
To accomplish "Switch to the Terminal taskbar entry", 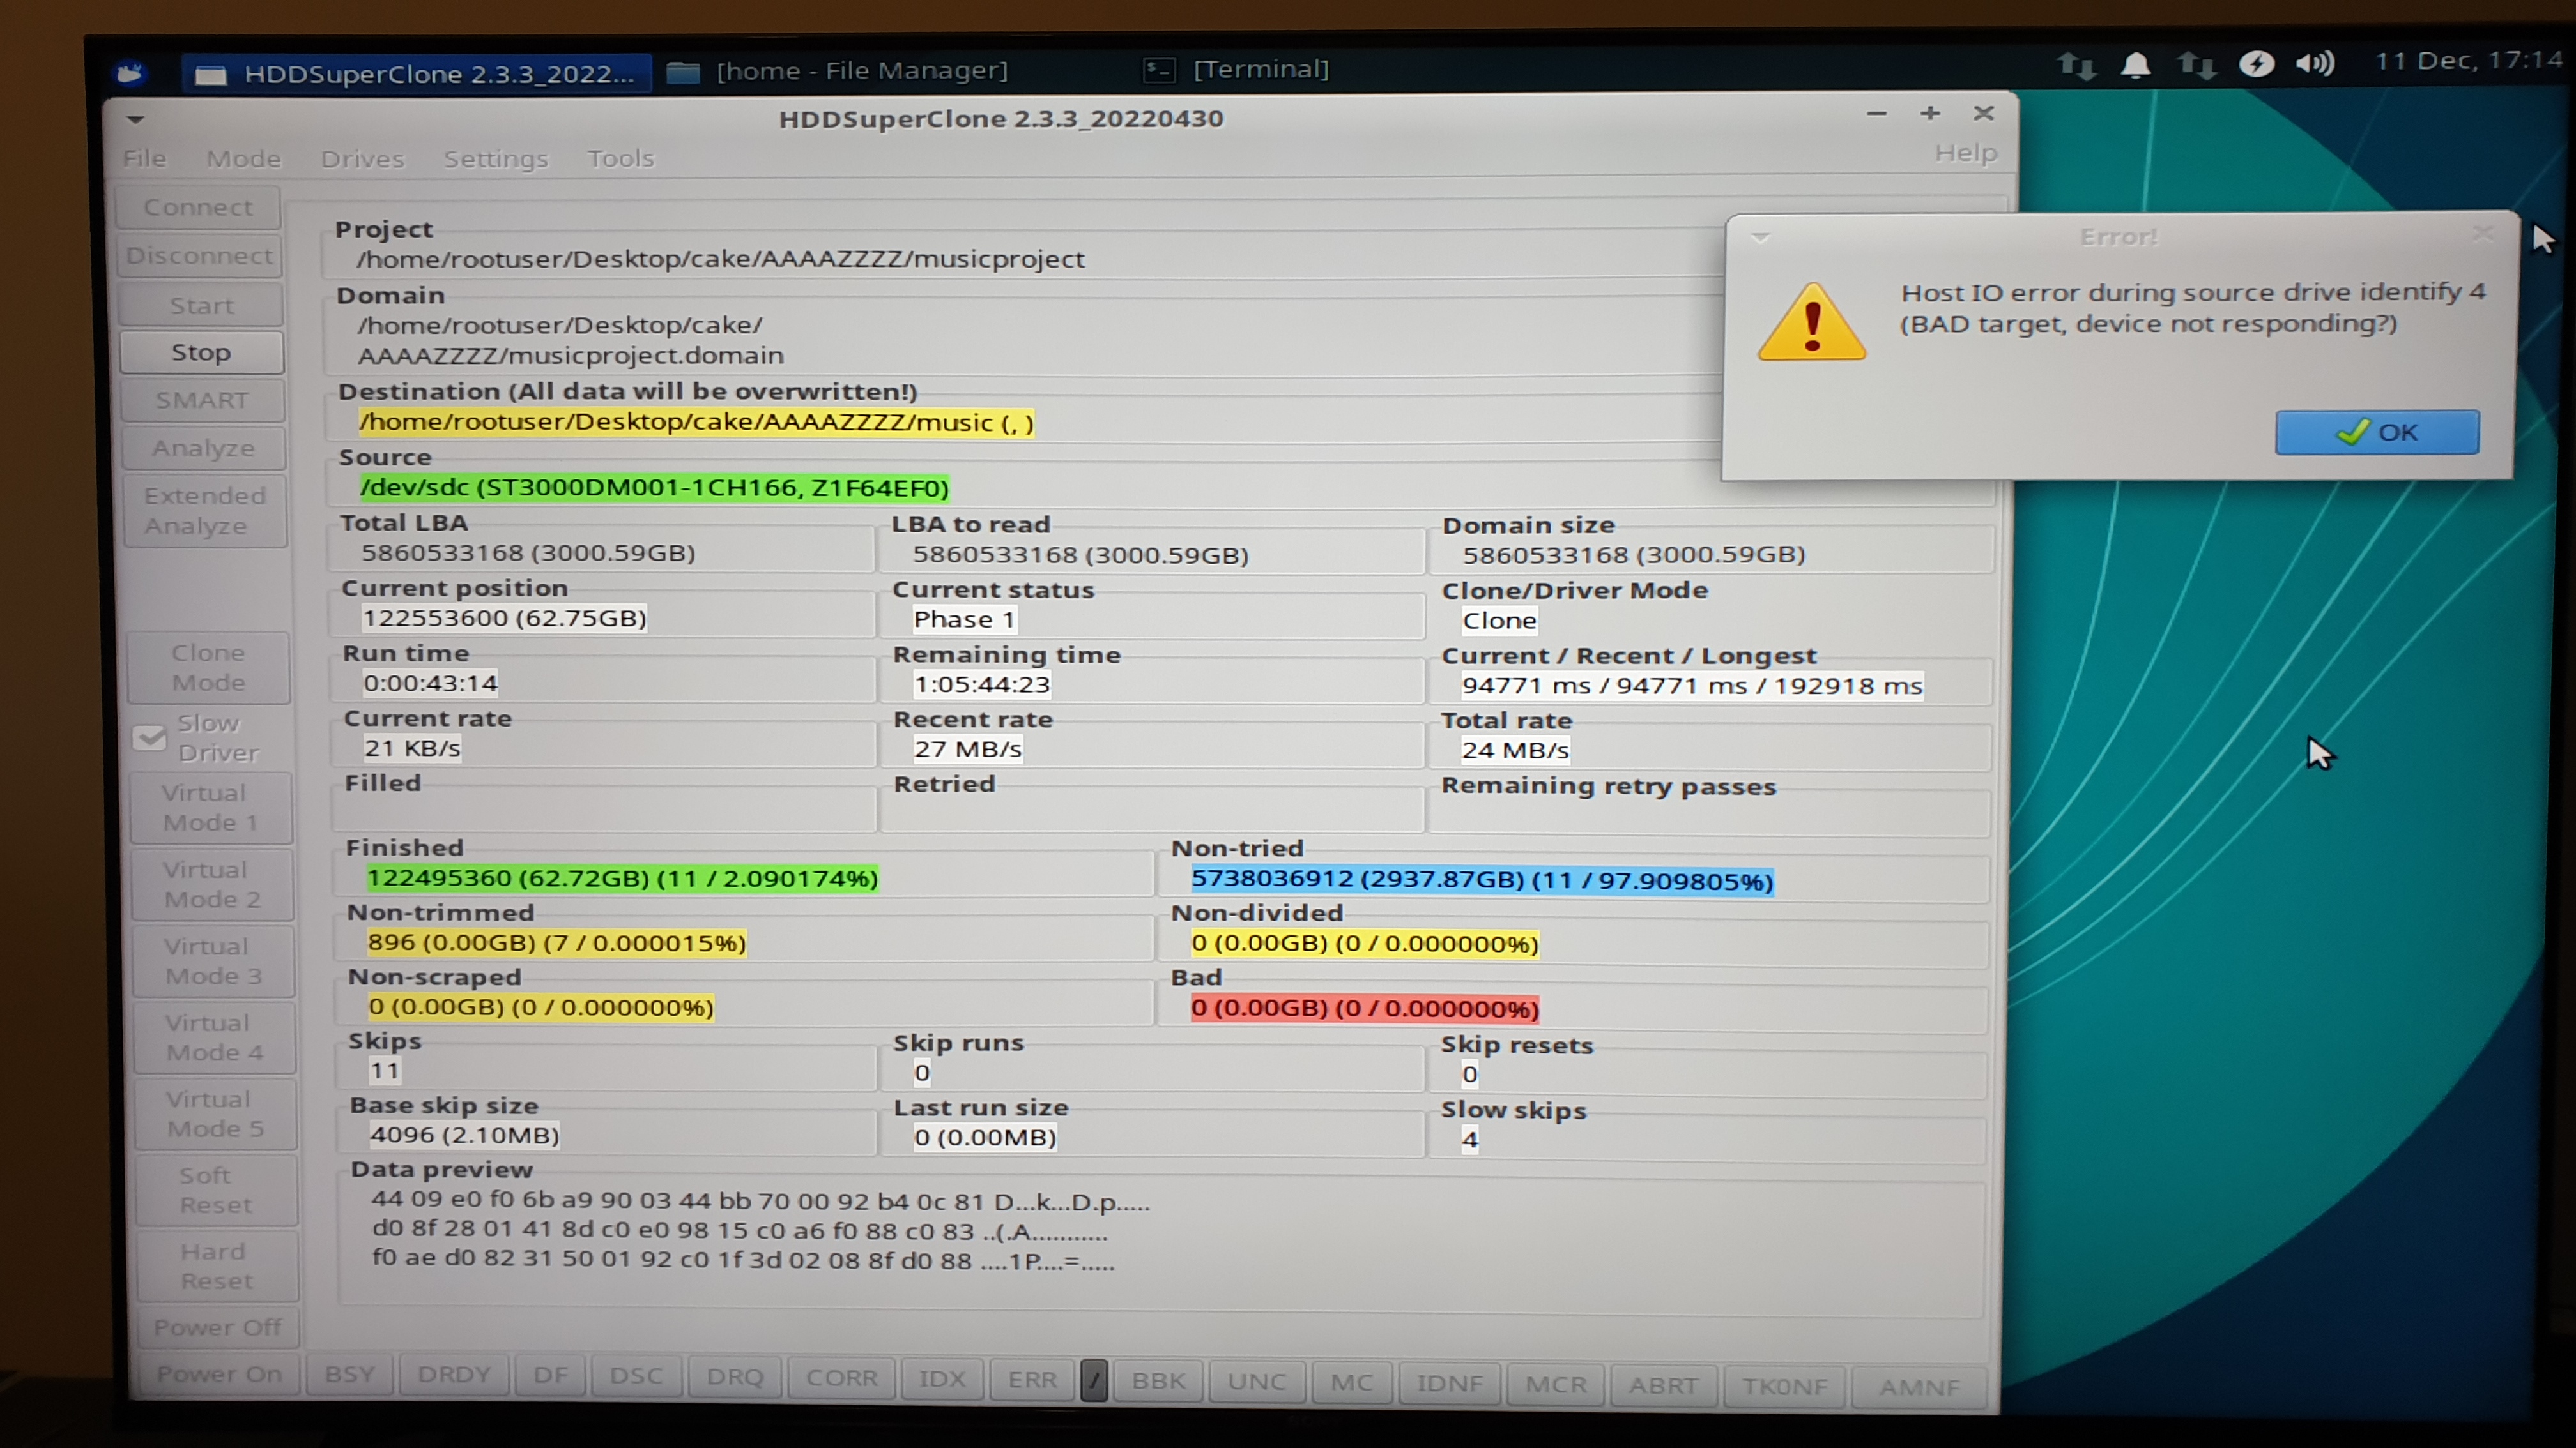I will [1237, 69].
